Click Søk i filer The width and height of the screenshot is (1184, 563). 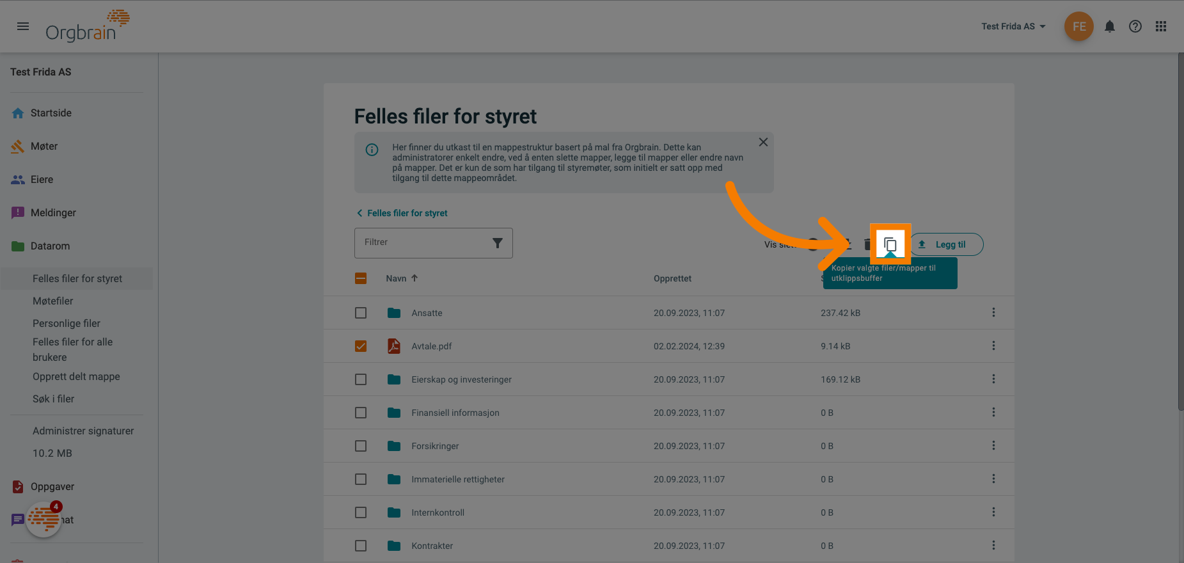(54, 399)
